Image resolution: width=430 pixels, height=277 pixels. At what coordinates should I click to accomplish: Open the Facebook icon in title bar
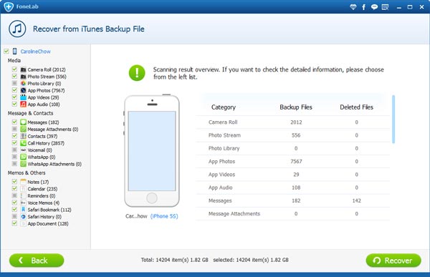(x=363, y=7)
